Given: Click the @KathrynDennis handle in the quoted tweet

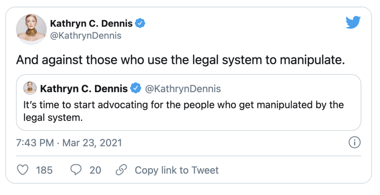Looking at the screenshot, I should click(x=183, y=89).
